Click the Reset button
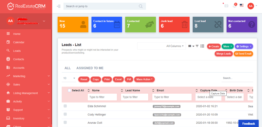Image resolution: width=262 pixels, height=127 pixels. tap(84, 79)
